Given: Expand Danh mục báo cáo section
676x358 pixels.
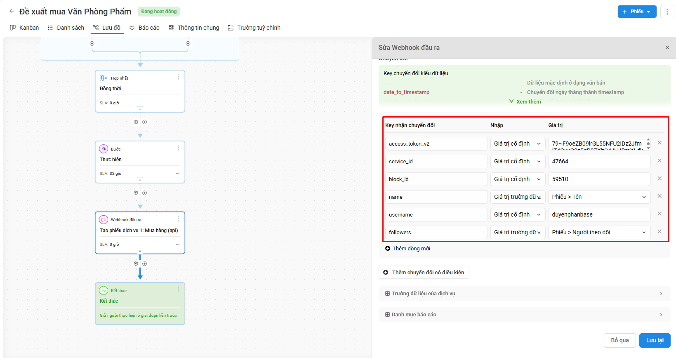Looking at the screenshot, I should [x=524, y=314].
